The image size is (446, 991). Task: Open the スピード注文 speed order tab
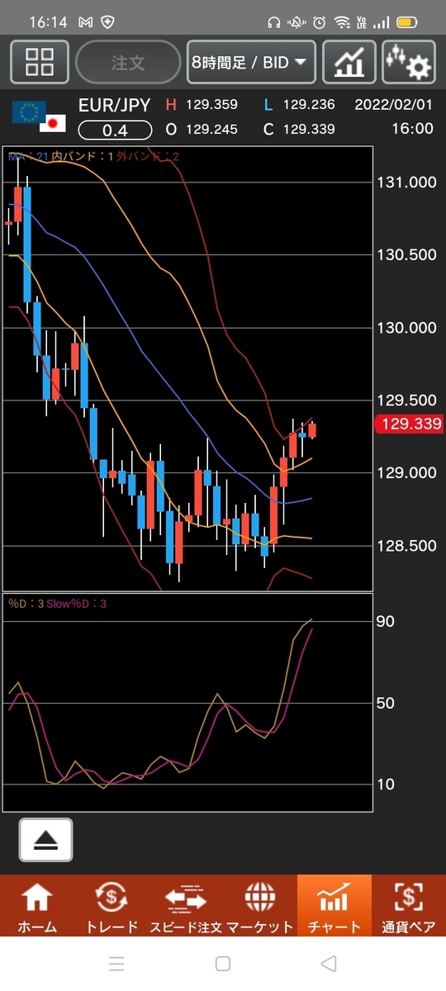[x=186, y=908]
